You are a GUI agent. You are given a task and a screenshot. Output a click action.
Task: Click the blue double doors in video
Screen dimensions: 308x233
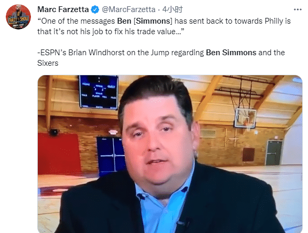111,155
